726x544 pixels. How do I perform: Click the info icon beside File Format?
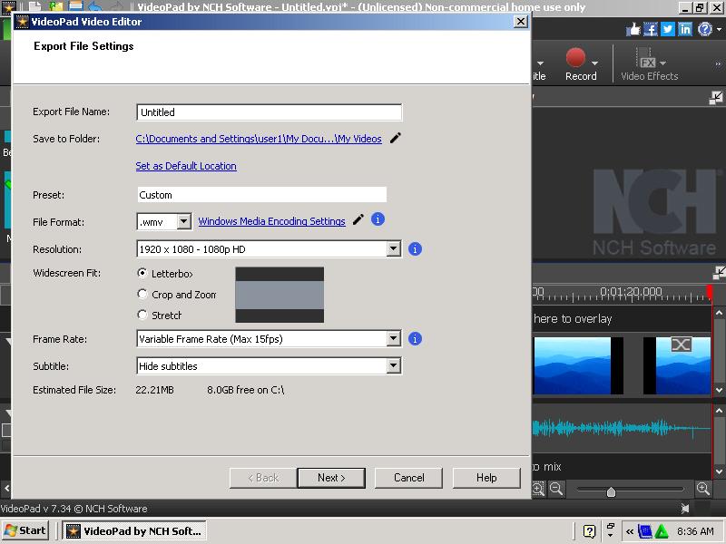point(378,219)
